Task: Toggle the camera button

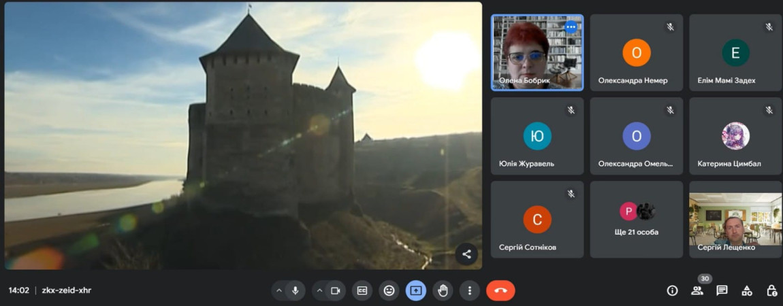Action: [x=335, y=290]
